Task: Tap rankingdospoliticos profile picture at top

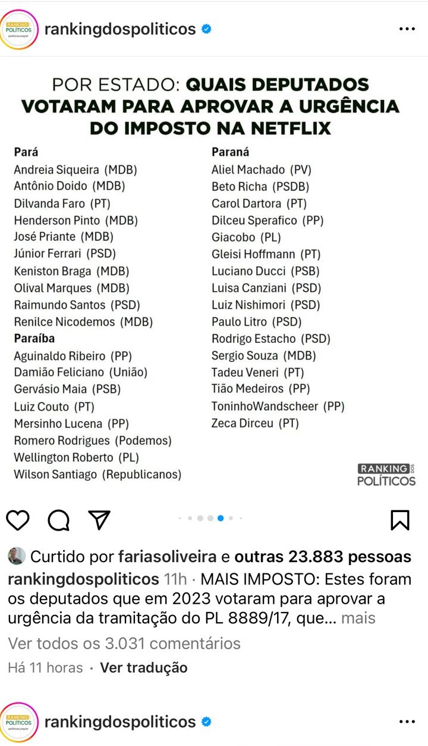Action: pyautogui.click(x=20, y=29)
